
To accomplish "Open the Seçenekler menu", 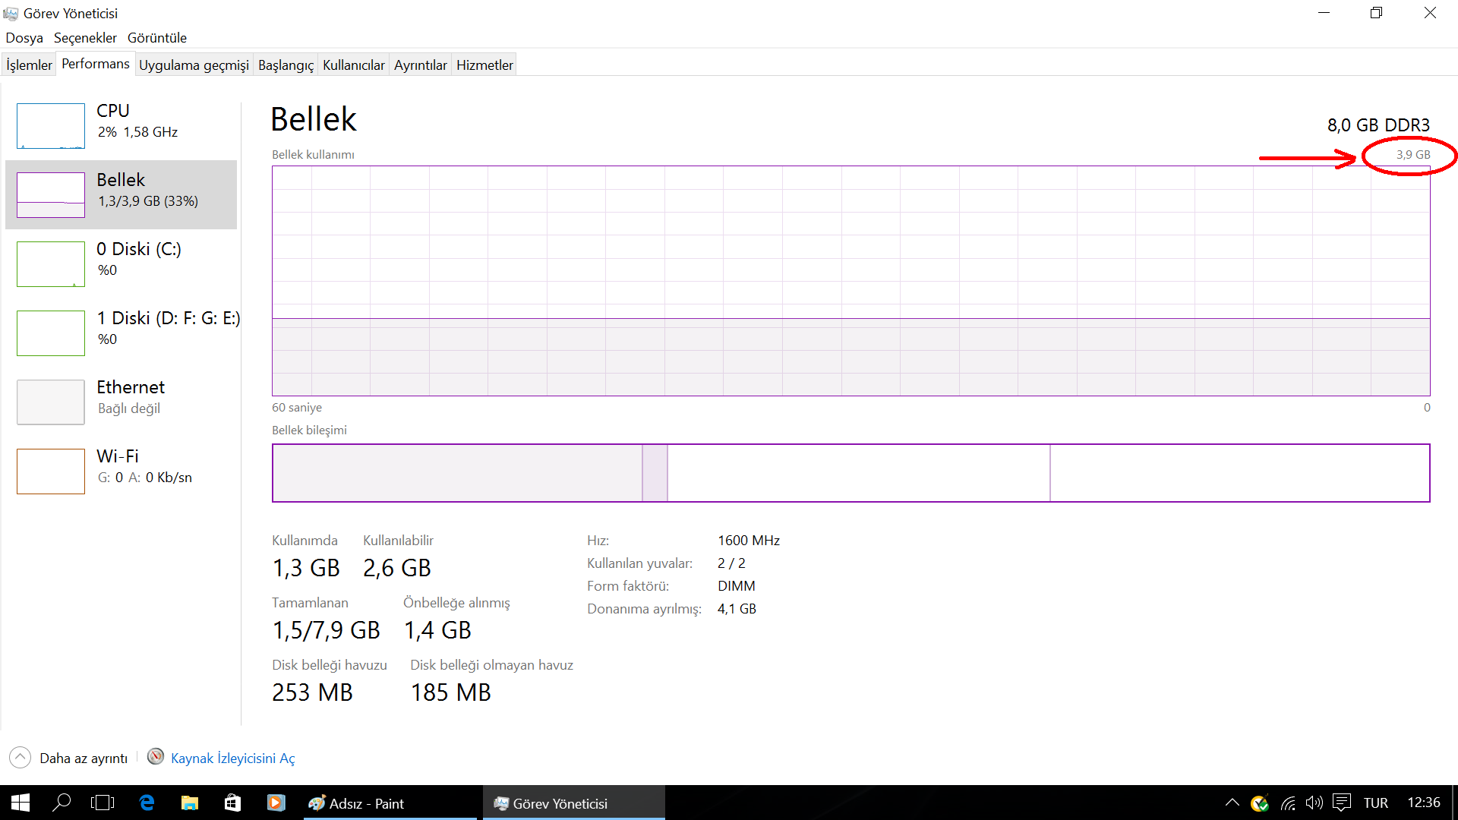I will [85, 38].
